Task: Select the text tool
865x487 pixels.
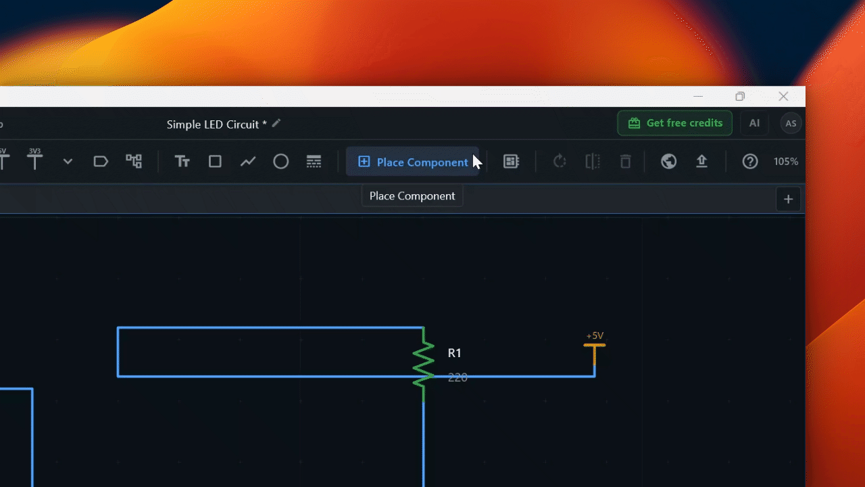Action: tap(182, 162)
